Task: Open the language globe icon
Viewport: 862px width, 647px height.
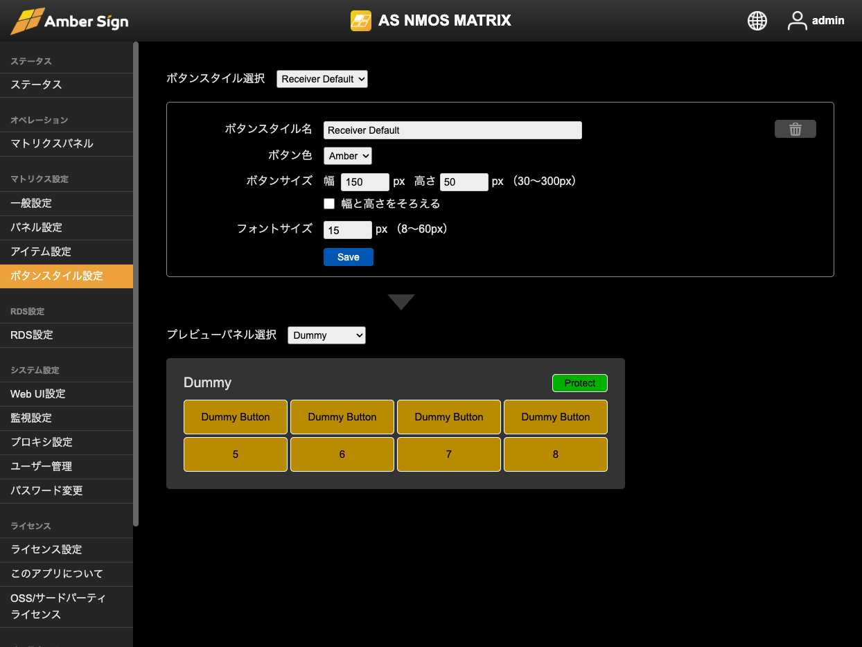Action: [x=757, y=21]
